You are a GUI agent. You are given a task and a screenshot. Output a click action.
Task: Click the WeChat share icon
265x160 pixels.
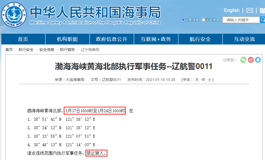pos(243,60)
